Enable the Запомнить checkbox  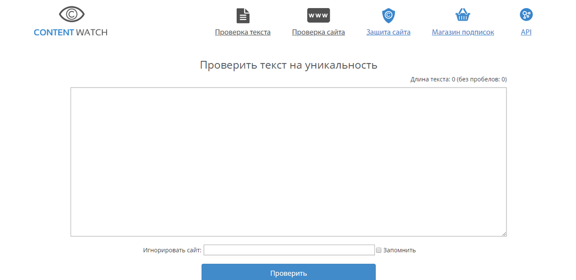click(379, 250)
